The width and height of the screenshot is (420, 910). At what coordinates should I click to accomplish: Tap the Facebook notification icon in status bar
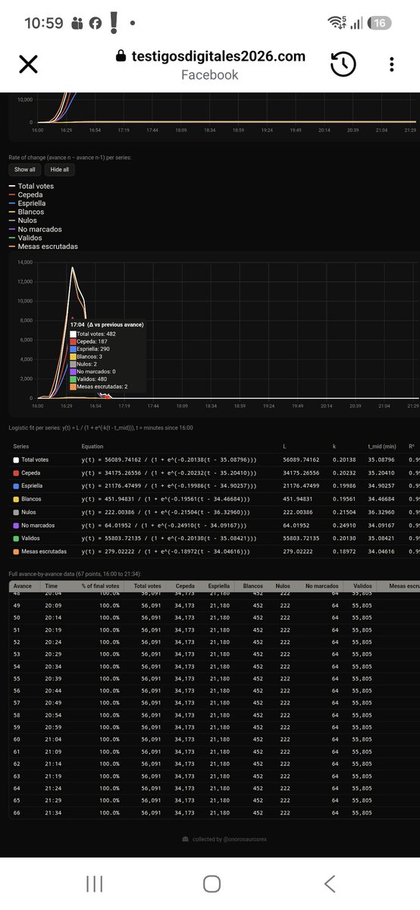tap(96, 24)
